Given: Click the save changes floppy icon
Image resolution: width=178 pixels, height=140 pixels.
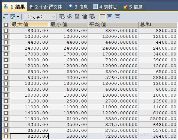Looking at the screenshot, I should coord(77,17).
